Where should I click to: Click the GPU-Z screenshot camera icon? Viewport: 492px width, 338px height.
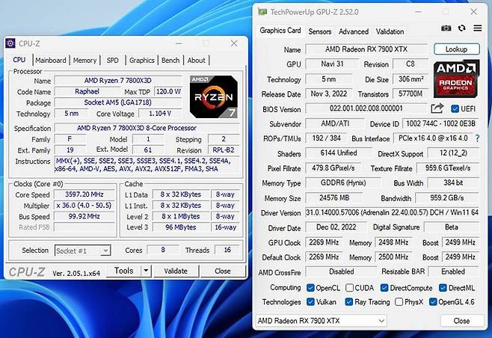(x=446, y=28)
